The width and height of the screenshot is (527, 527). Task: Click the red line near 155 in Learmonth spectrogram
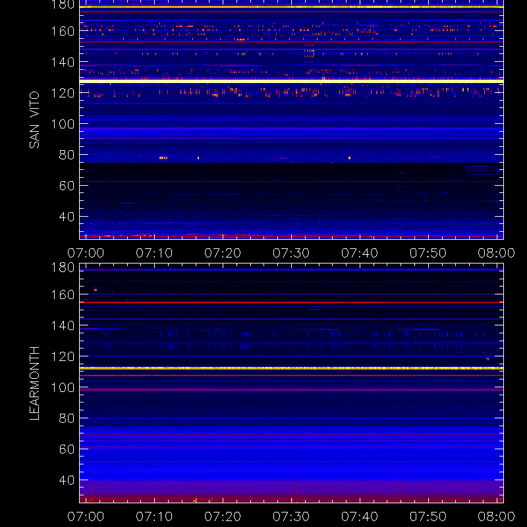(291, 302)
